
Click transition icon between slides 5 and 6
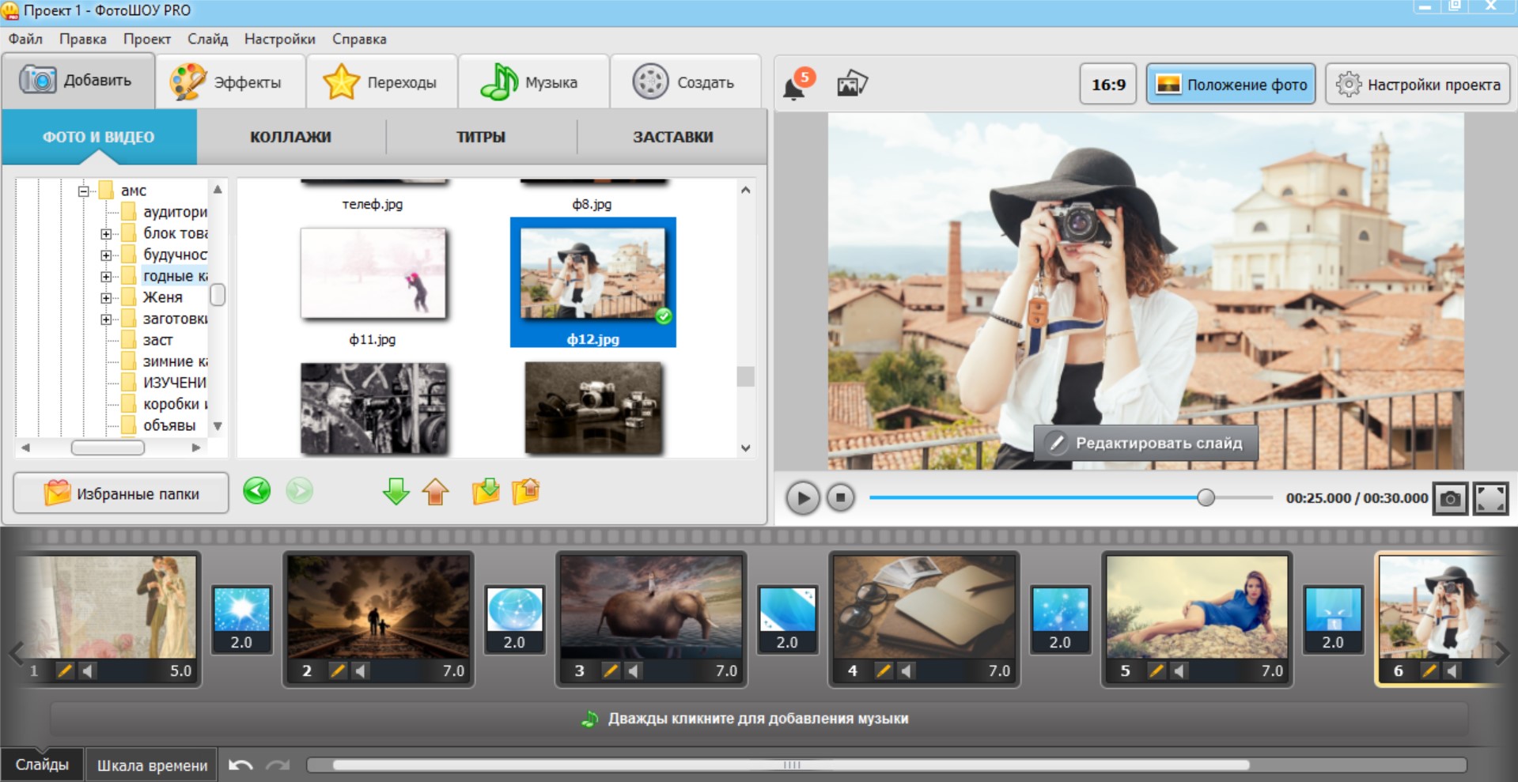point(1333,619)
